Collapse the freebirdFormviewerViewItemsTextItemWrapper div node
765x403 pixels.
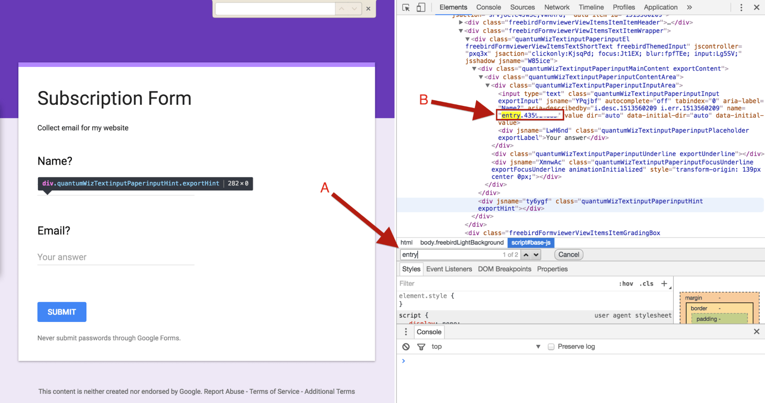click(460, 31)
